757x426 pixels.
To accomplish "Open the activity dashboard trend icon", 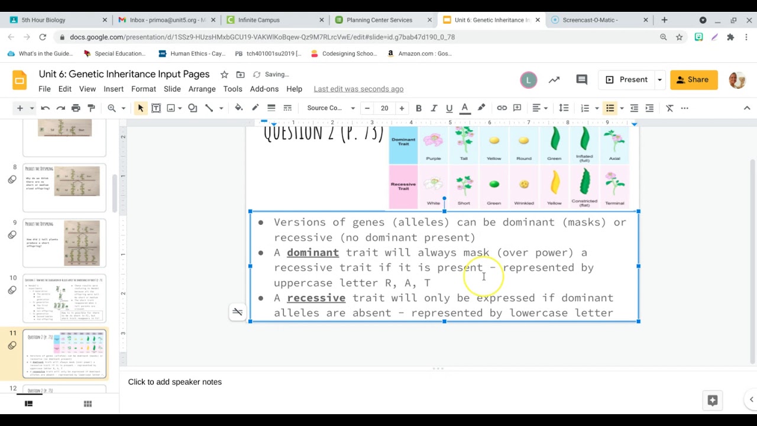I will click(554, 79).
